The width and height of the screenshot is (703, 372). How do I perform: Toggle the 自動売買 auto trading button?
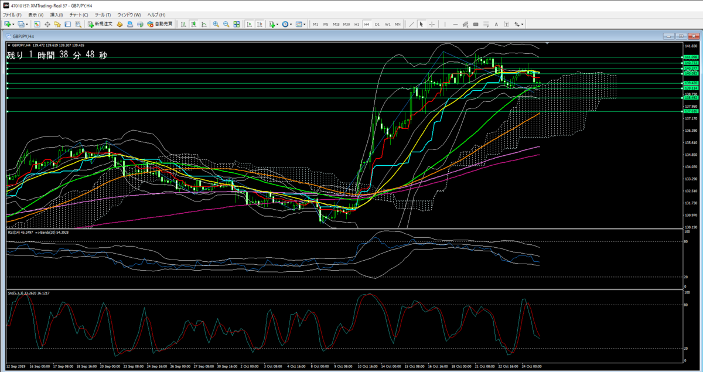pyautogui.click(x=159, y=24)
